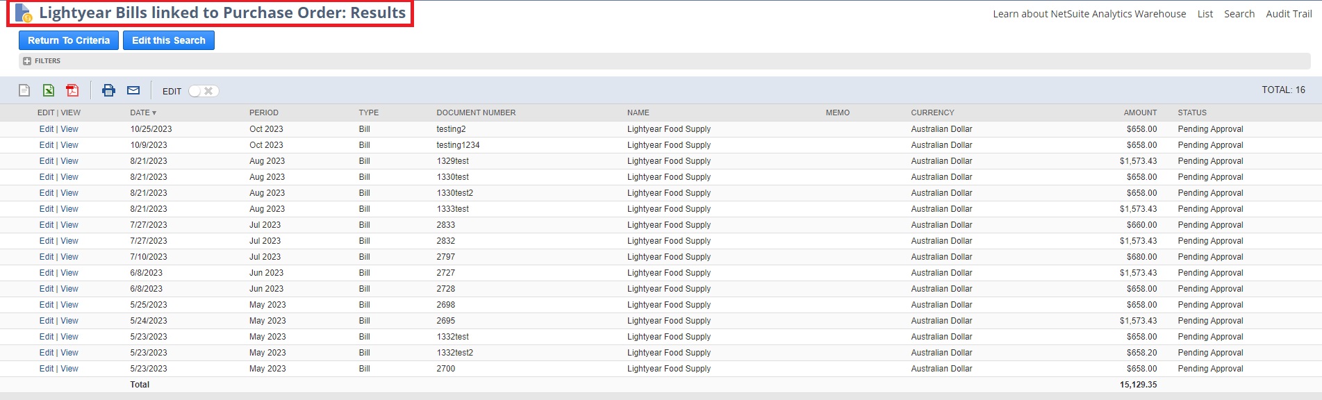This screenshot has height=400, width=1322.
Task: Open the Audit Trail link
Action: 1289,14
